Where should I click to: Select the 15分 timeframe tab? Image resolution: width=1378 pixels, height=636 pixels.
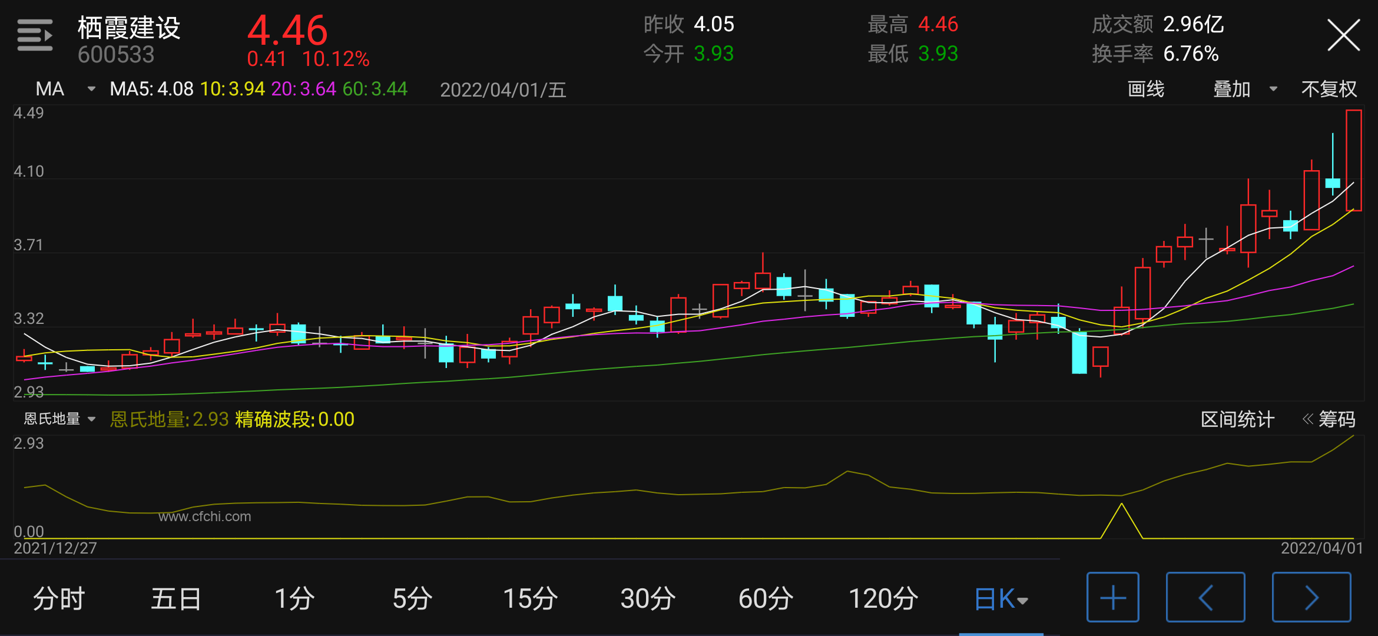coord(530,599)
